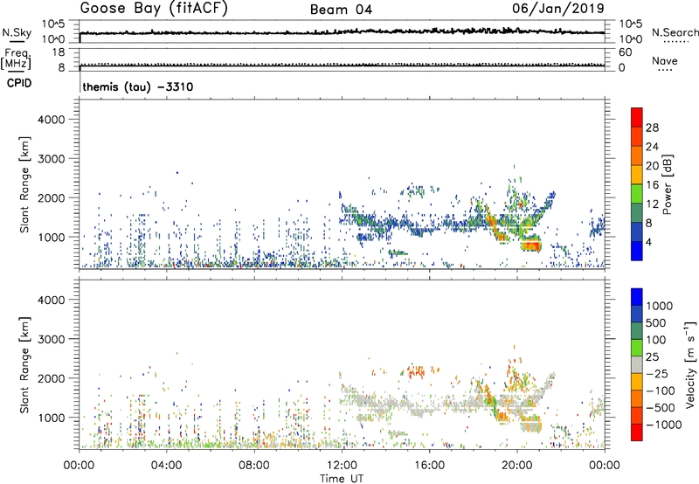
Task: Click the "N.Sky" legend label
Action: (17, 32)
